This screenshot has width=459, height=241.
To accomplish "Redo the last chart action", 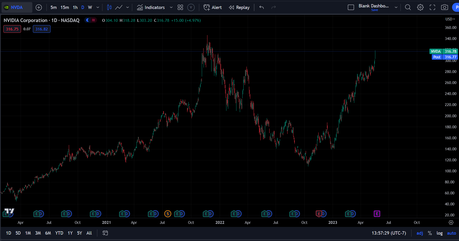I will pos(274,7).
